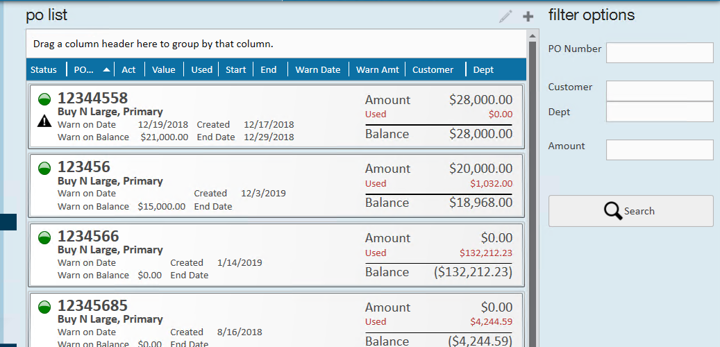Viewport: 720px width, 347px height.
Task: Focus the PO Number filter field
Action: click(660, 53)
